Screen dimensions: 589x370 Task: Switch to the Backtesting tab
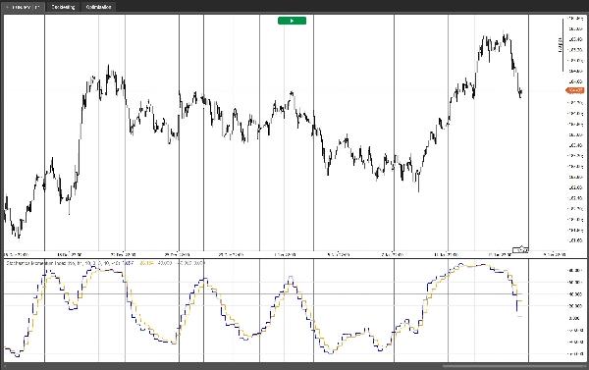coord(63,7)
